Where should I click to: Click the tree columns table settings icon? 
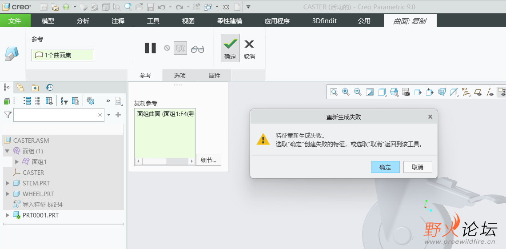pos(76,101)
